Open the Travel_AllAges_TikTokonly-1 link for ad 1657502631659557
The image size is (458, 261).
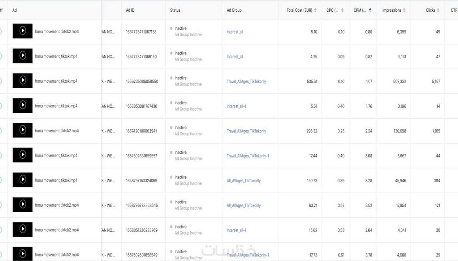248,156
